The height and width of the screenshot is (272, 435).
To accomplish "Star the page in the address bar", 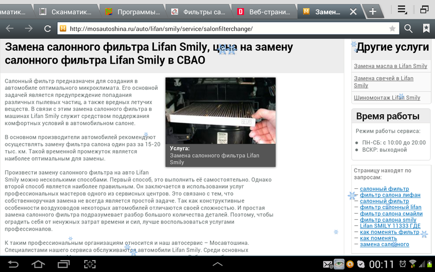I will 392,28.
